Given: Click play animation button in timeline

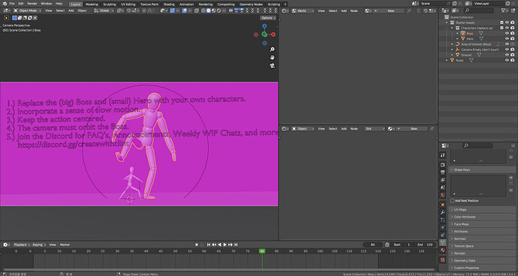Looking at the screenshot, I should (x=225, y=244).
